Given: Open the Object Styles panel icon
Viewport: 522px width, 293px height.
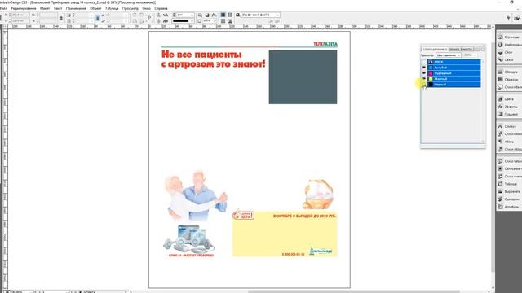Looking at the screenshot, I should (500, 87).
